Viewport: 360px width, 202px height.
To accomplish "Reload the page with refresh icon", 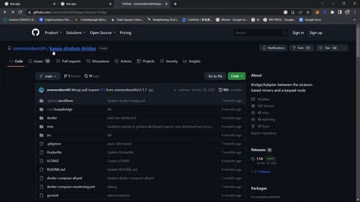I will pyautogui.click(x=20, y=12).
